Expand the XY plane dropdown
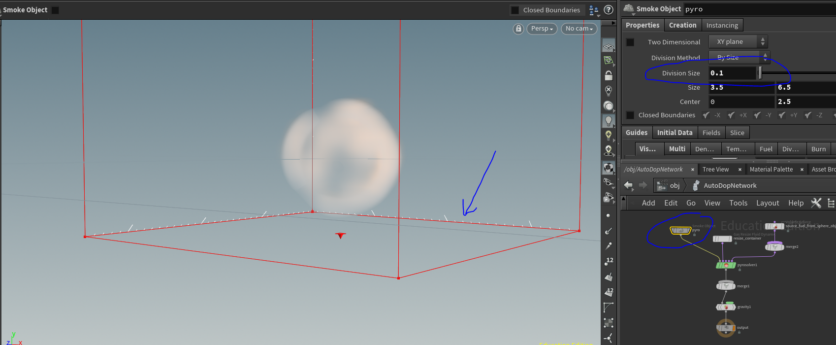836x345 pixels. pos(738,42)
